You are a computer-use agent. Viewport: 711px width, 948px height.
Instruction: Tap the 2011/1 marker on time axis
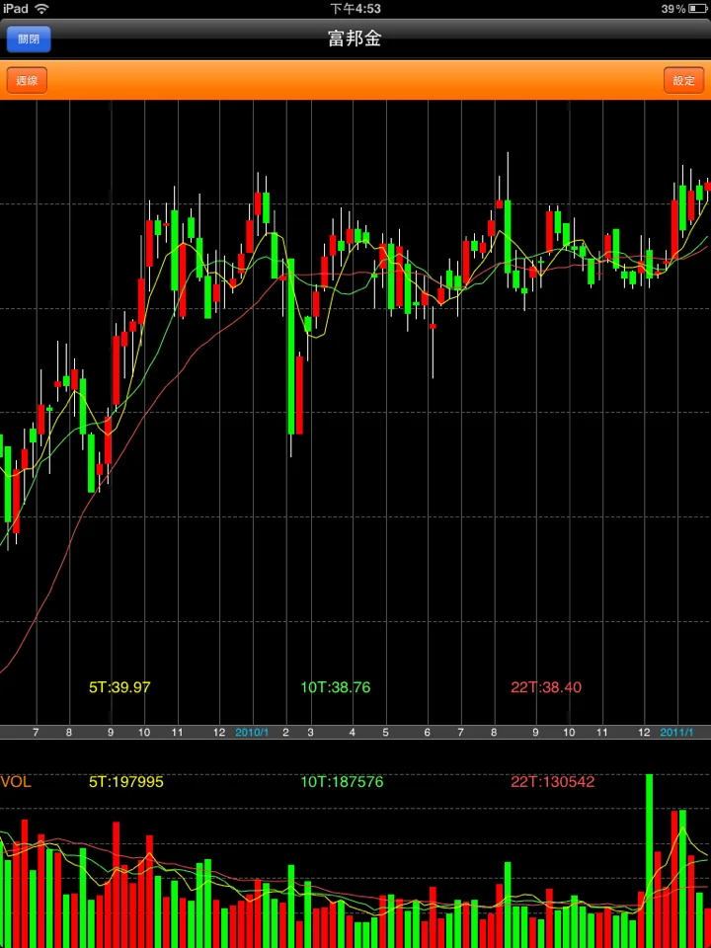[676, 732]
